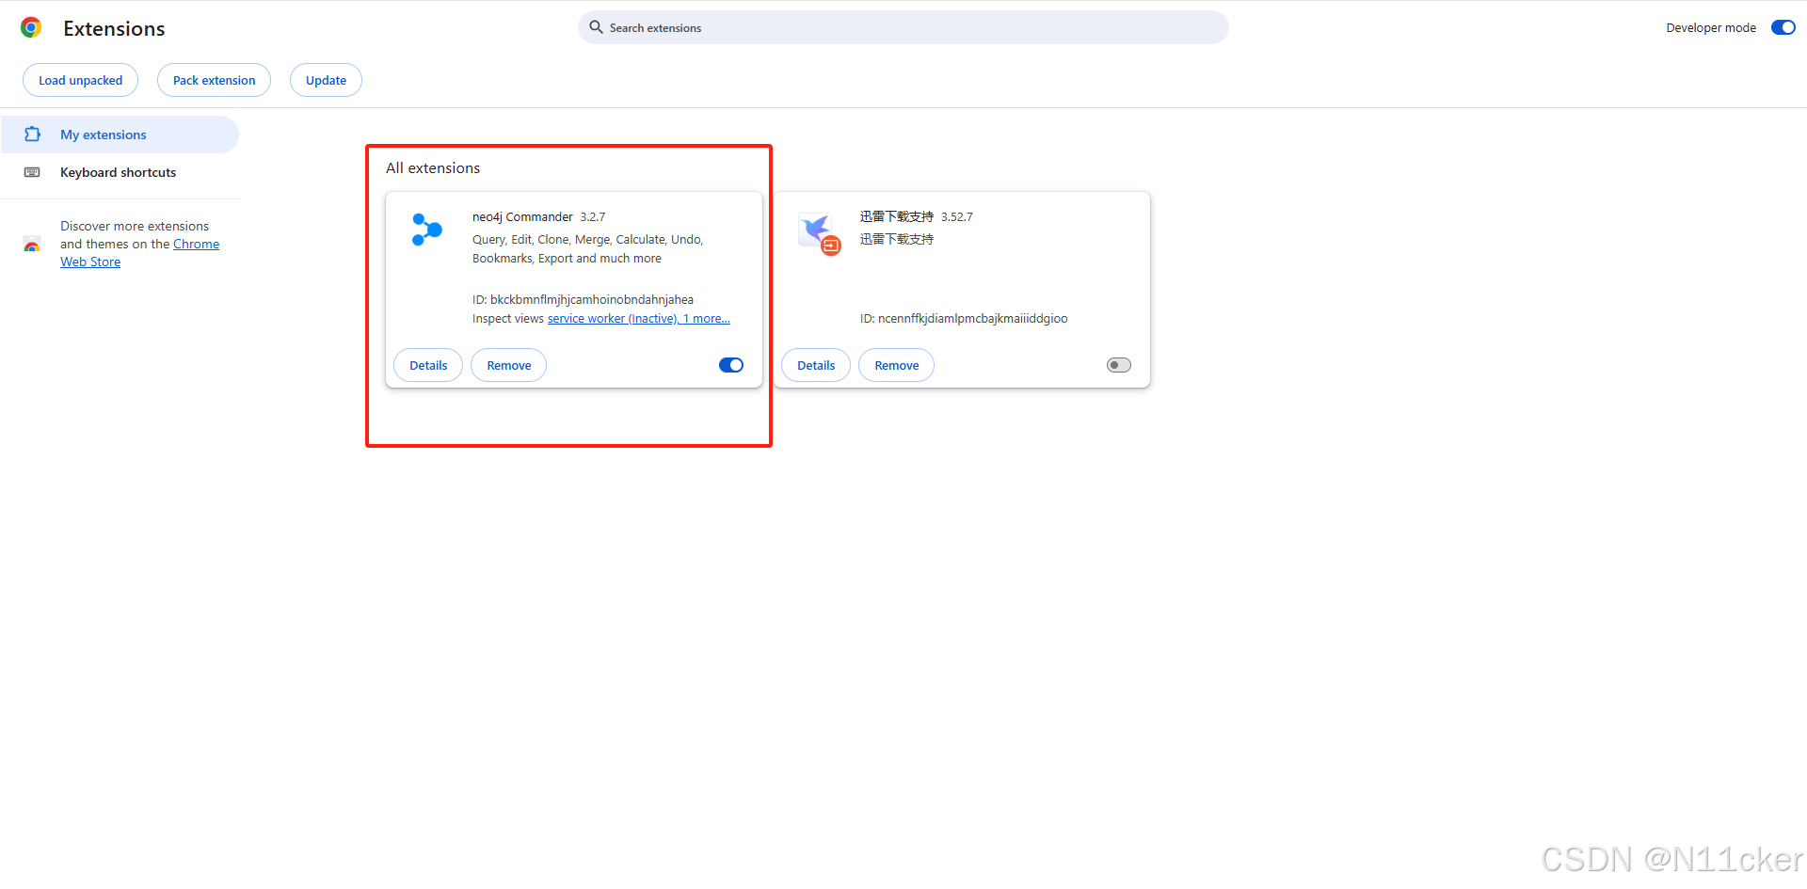This screenshot has width=1807, height=889.
Task: Open Keyboard shortcuts in sidebar
Action: 120,172
